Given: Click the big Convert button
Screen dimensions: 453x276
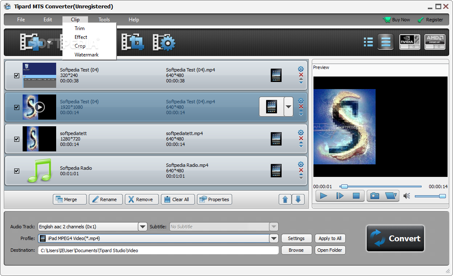Looking at the screenshot, I should coord(395,238).
